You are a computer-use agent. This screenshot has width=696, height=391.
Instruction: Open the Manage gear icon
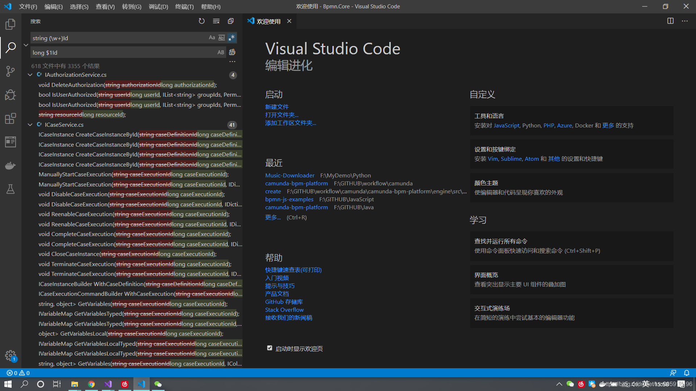point(11,356)
